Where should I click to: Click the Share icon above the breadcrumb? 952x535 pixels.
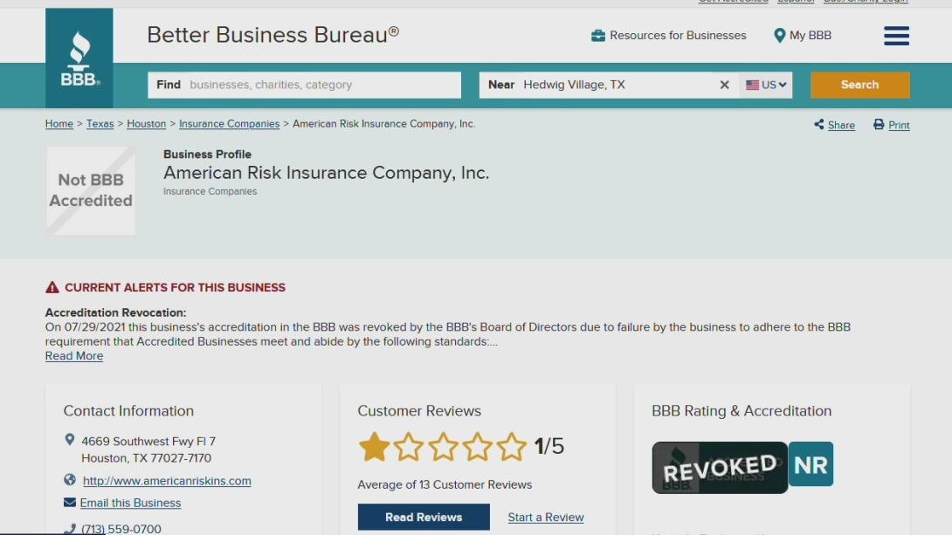(x=820, y=125)
